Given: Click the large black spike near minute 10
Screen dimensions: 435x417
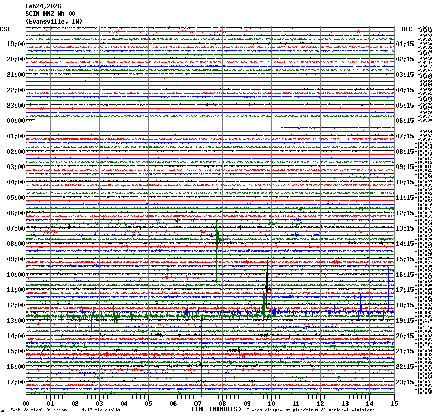Looking at the screenshot, I should click(x=267, y=283).
